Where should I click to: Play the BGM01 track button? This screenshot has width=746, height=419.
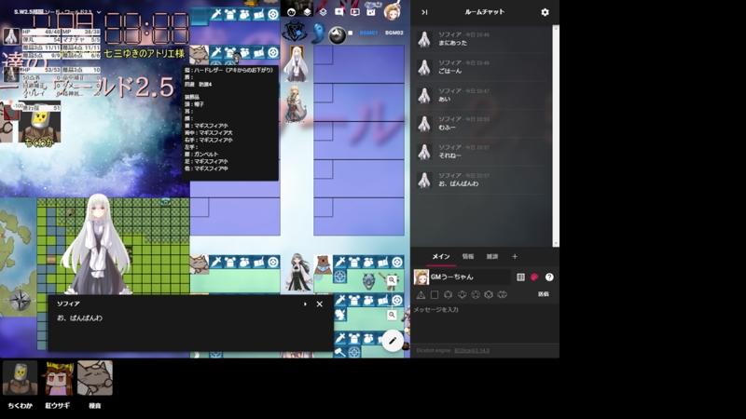[x=368, y=33]
